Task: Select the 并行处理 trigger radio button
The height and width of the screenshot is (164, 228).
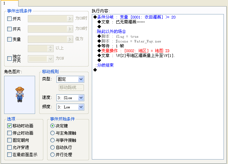Action: [52, 155]
